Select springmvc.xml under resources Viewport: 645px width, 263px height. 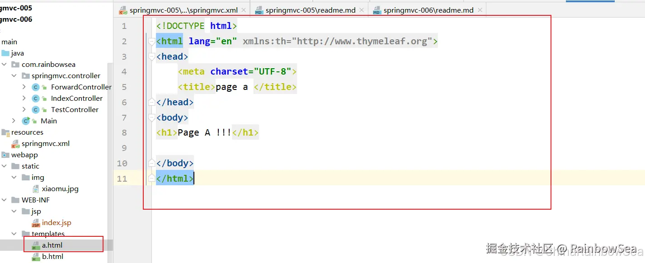click(x=46, y=143)
